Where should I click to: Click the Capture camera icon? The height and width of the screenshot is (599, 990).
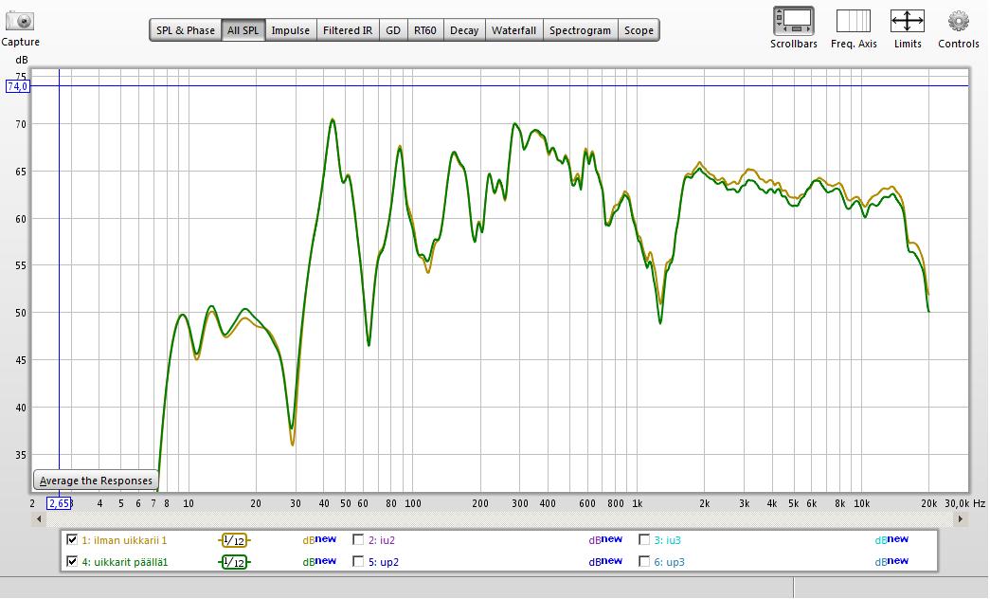coord(20,21)
